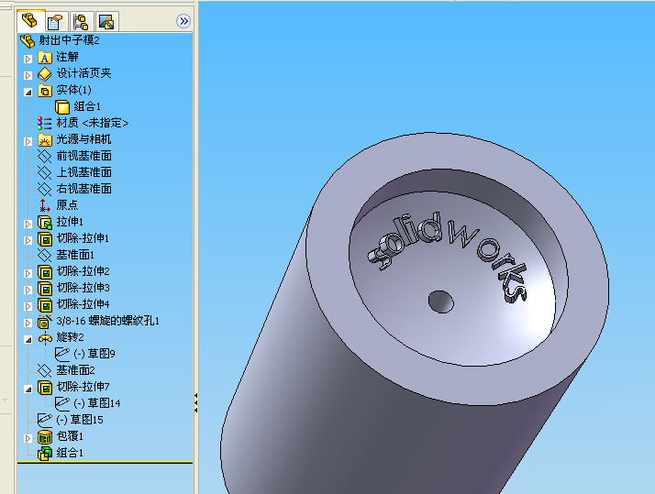Select the 草图15 sketch icon
The image size is (655, 494).
tap(45, 420)
